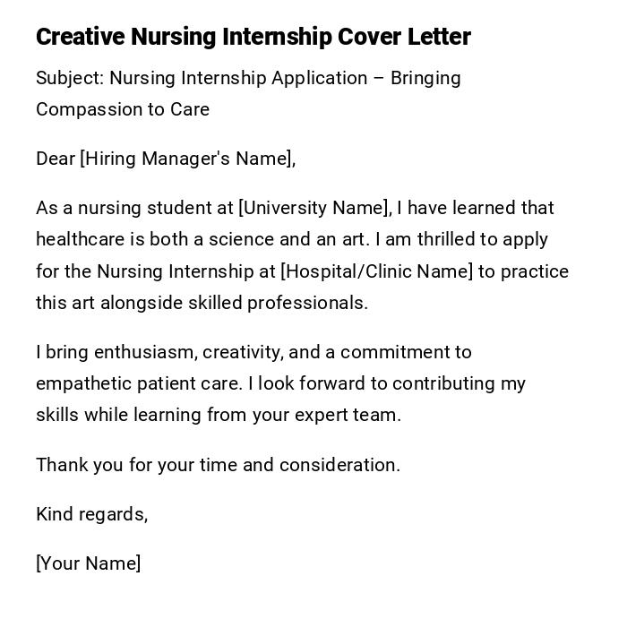627x619 pixels.
Task: Click the word "Dear" in the greeting
Action: coord(56,159)
